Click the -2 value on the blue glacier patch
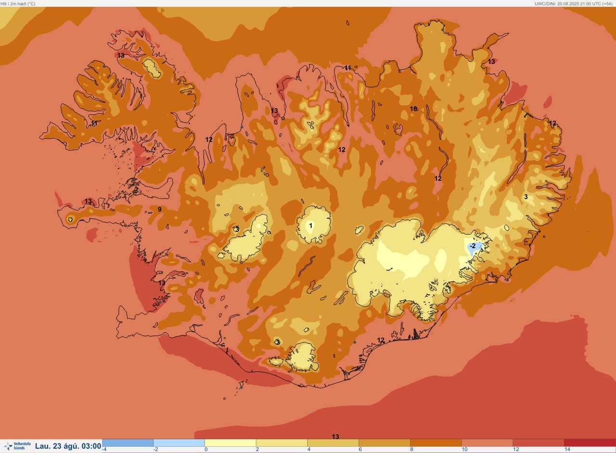Image resolution: width=616 pixels, height=453 pixels. (473, 246)
